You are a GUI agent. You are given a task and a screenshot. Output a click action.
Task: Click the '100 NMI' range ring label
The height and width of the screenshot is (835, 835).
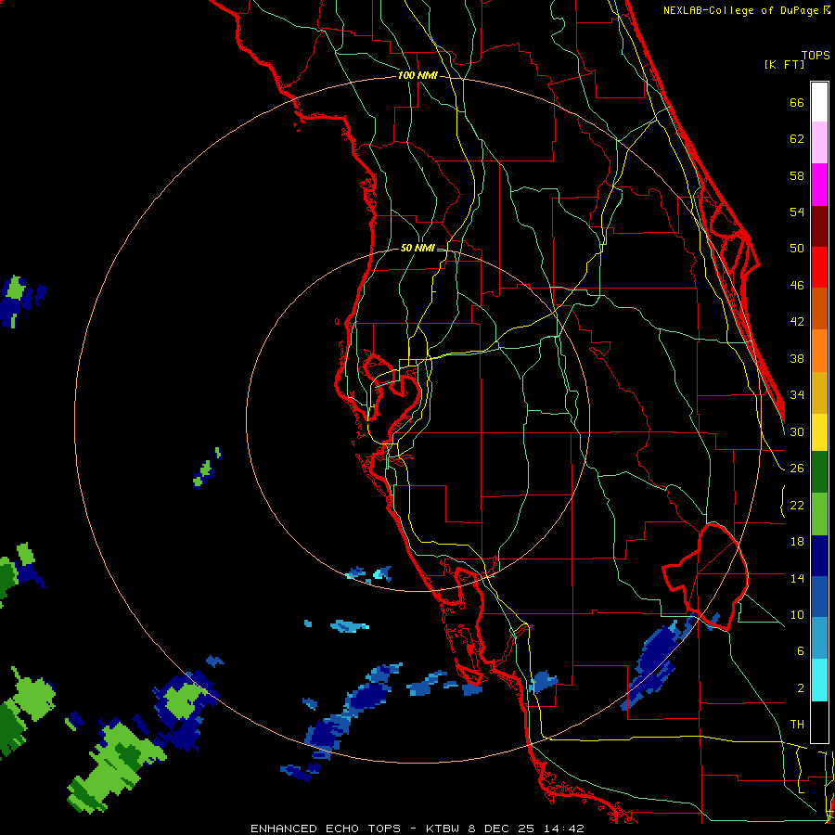417,76
